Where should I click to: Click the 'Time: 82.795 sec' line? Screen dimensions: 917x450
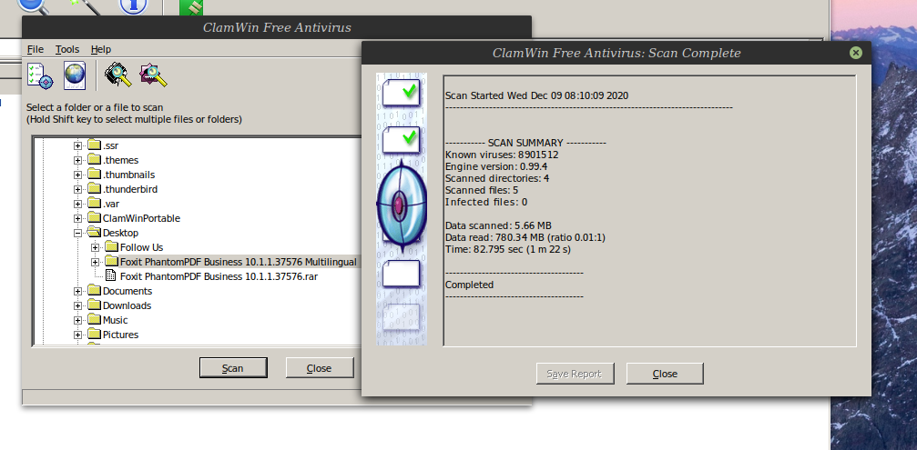(507, 249)
